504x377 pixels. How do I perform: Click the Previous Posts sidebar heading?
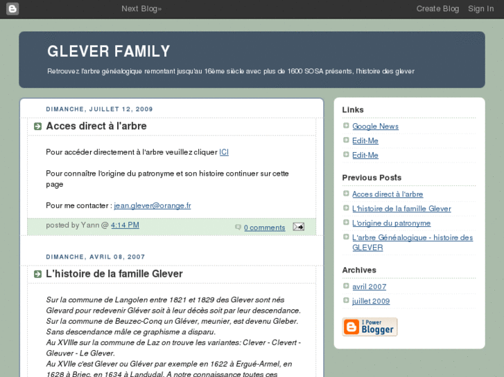(x=372, y=178)
